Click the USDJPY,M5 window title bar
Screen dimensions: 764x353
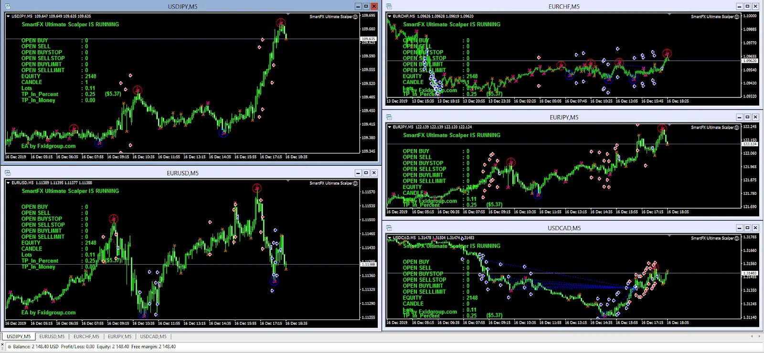point(182,7)
